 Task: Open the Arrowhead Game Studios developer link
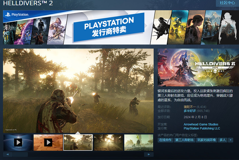click(x=201, y=124)
